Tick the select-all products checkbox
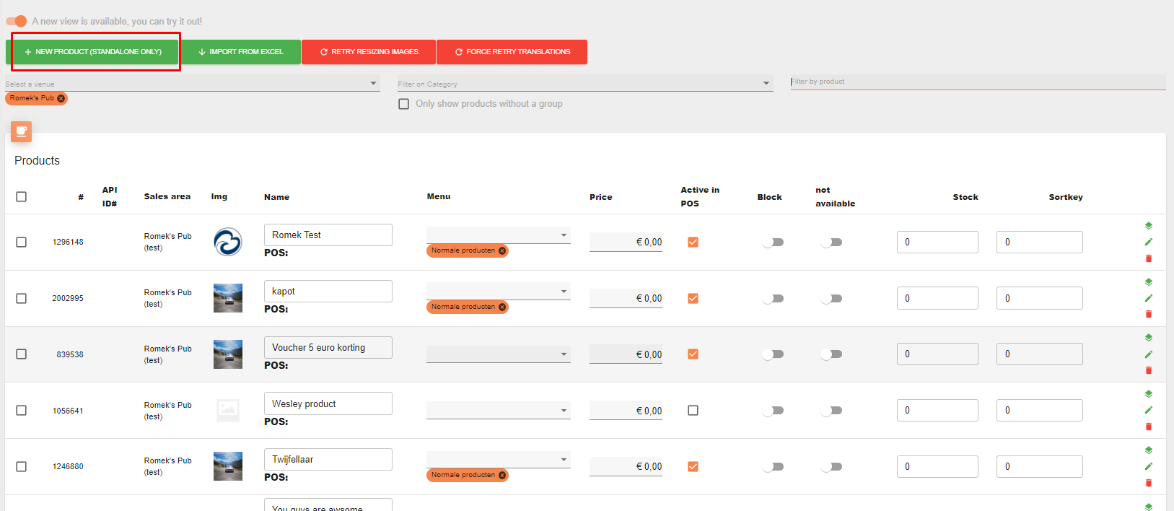Screen dimensions: 1174x511 pyautogui.click(x=22, y=196)
